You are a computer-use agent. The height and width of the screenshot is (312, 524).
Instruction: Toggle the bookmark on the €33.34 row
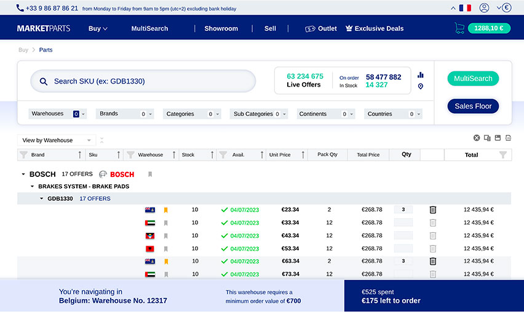(165, 223)
